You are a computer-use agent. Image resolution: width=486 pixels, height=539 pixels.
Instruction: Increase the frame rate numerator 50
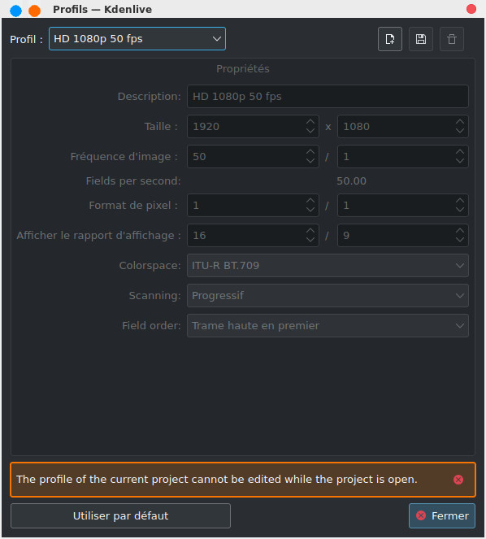pos(310,152)
